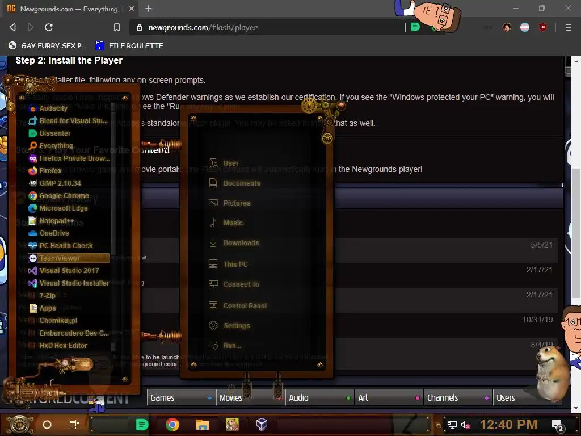Open Google Chrome from start menu
Image resolution: width=581 pixels, height=436 pixels.
[58, 196]
